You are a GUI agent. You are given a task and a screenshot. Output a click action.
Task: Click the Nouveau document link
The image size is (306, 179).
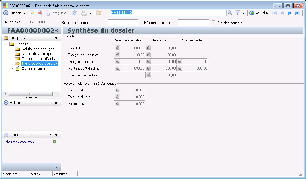pyautogui.click(x=20, y=142)
